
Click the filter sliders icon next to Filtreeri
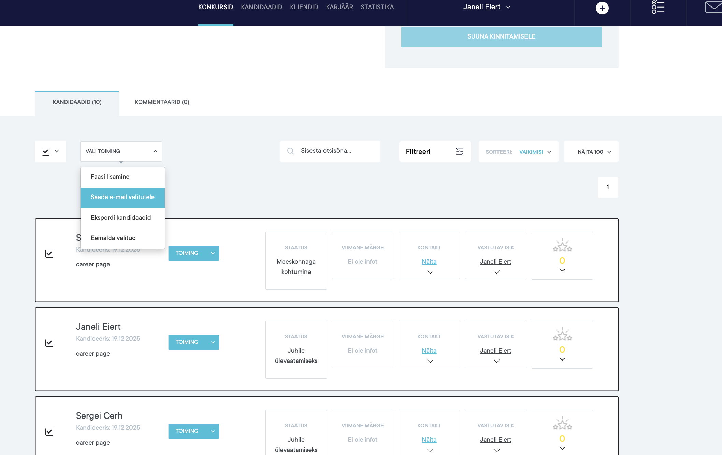pos(460,151)
